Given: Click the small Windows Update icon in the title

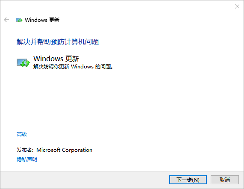Looking at the screenshot, I should (19, 20).
